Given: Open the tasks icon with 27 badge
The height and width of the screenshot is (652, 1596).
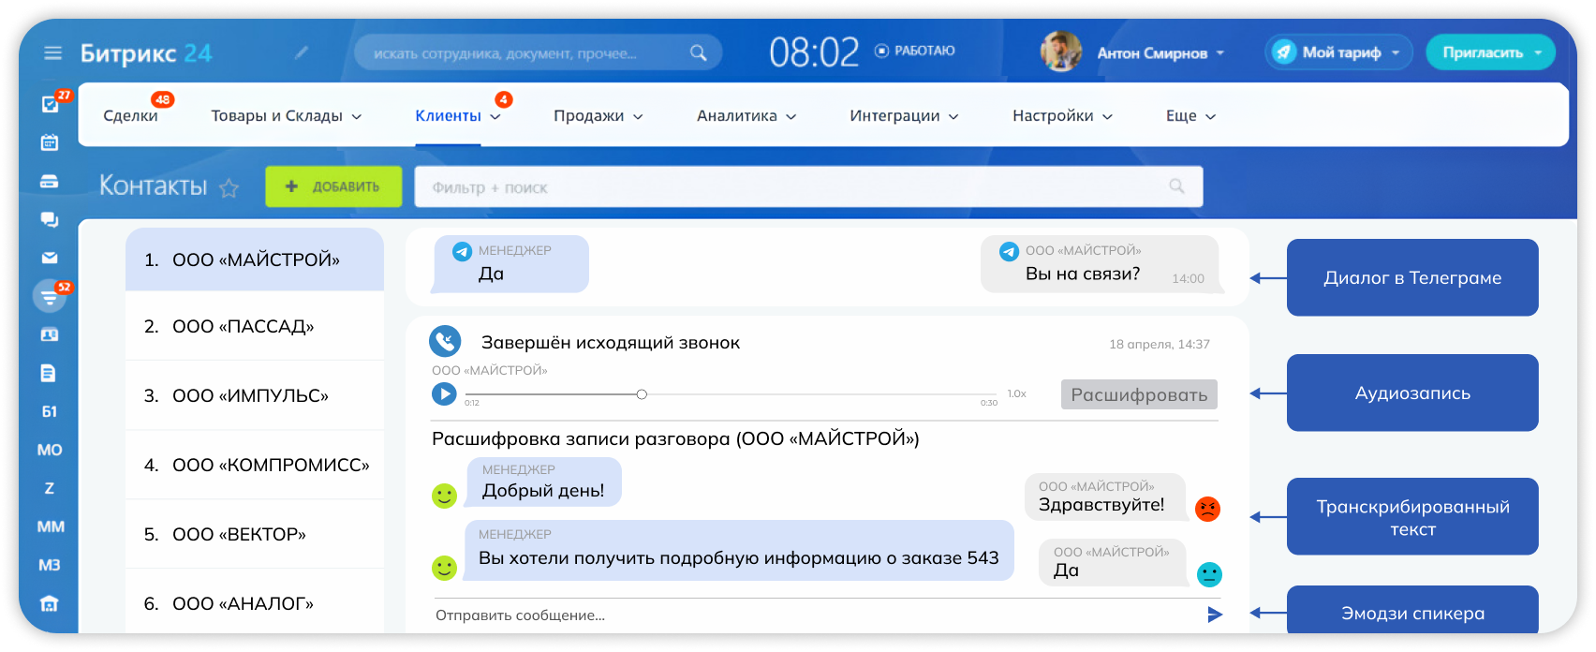Looking at the screenshot, I should click(51, 104).
